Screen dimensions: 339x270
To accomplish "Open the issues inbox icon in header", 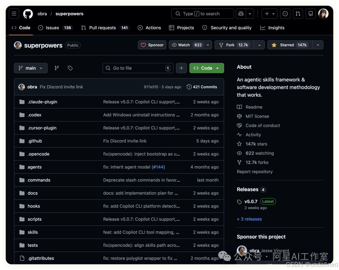I will point(285,14).
